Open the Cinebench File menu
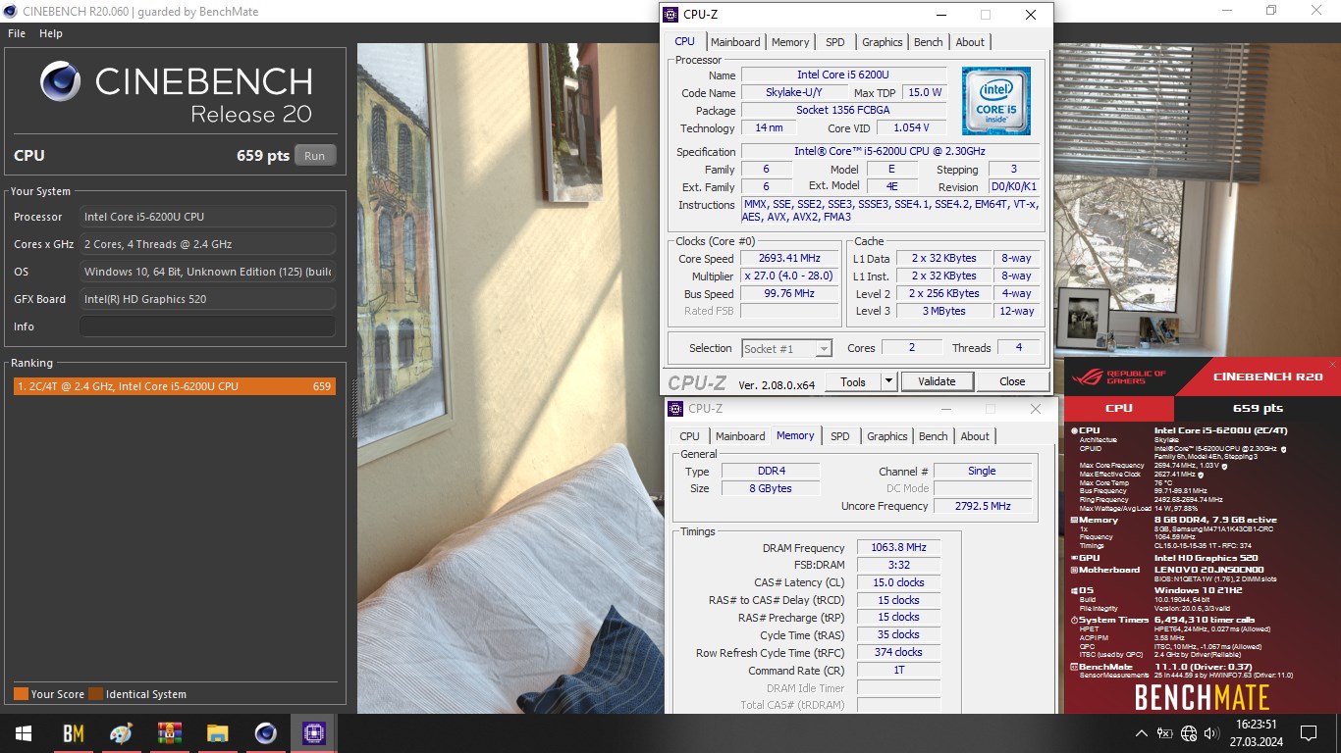The height and width of the screenshot is (753, 1341). [x=17, y=33]
